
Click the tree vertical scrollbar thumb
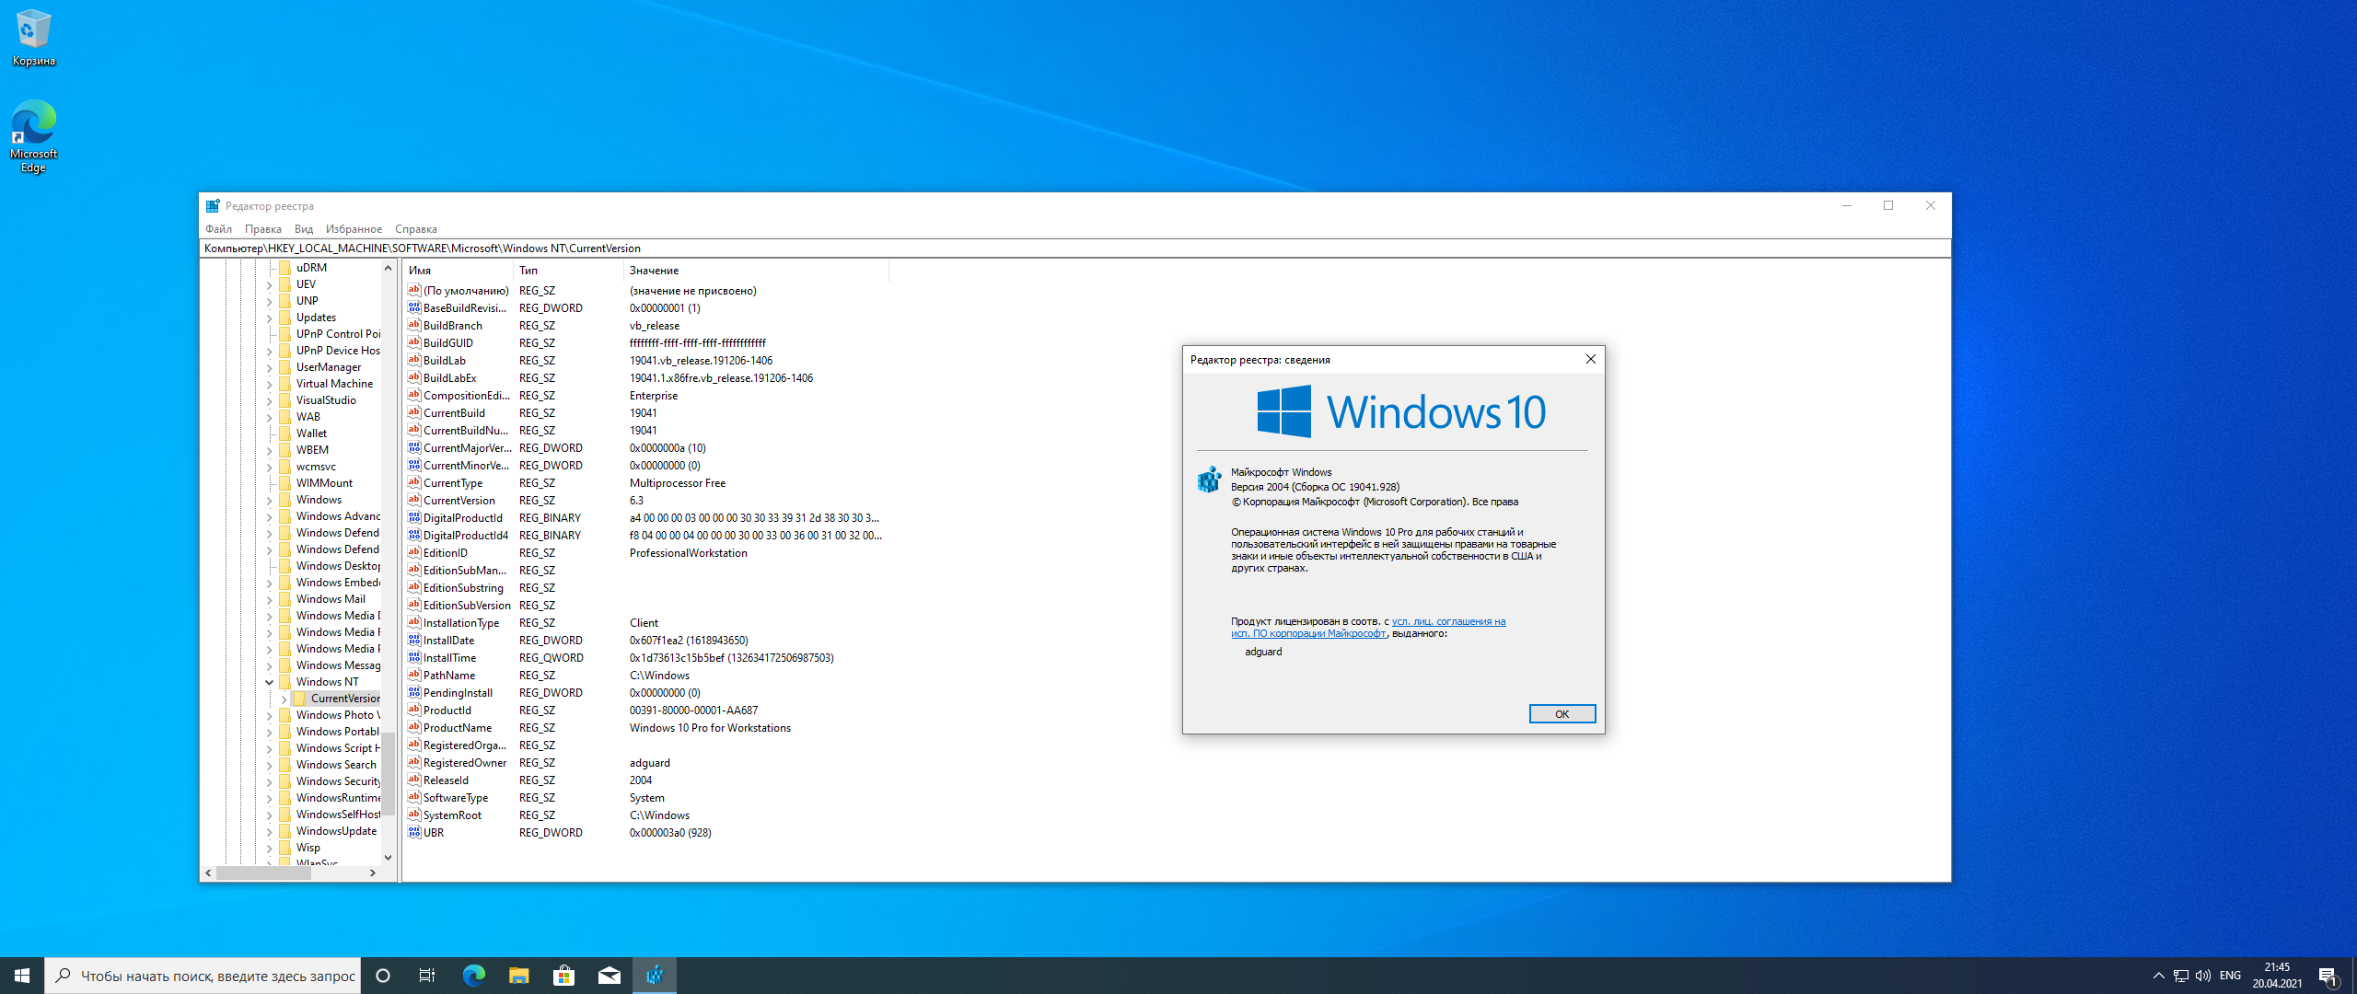click(x=388, y=774)
